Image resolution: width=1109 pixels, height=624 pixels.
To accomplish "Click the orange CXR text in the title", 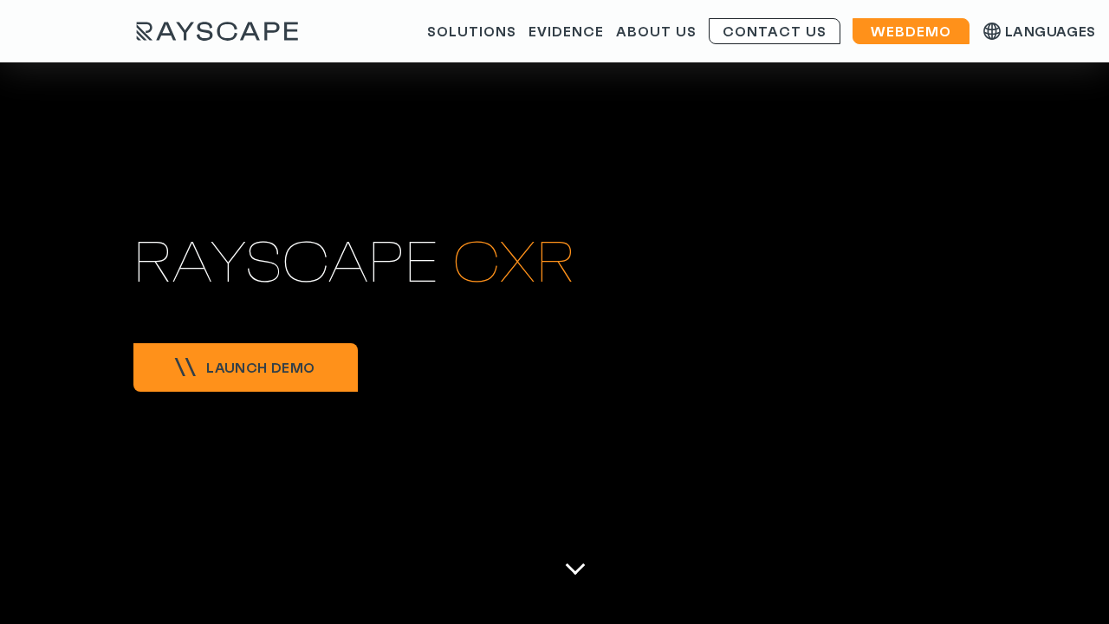I will pos(513,260).
